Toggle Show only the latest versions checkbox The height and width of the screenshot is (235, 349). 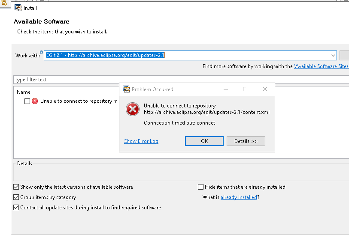click(16, 187)
